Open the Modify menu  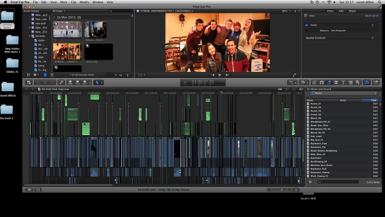click(x=84, y=2)
